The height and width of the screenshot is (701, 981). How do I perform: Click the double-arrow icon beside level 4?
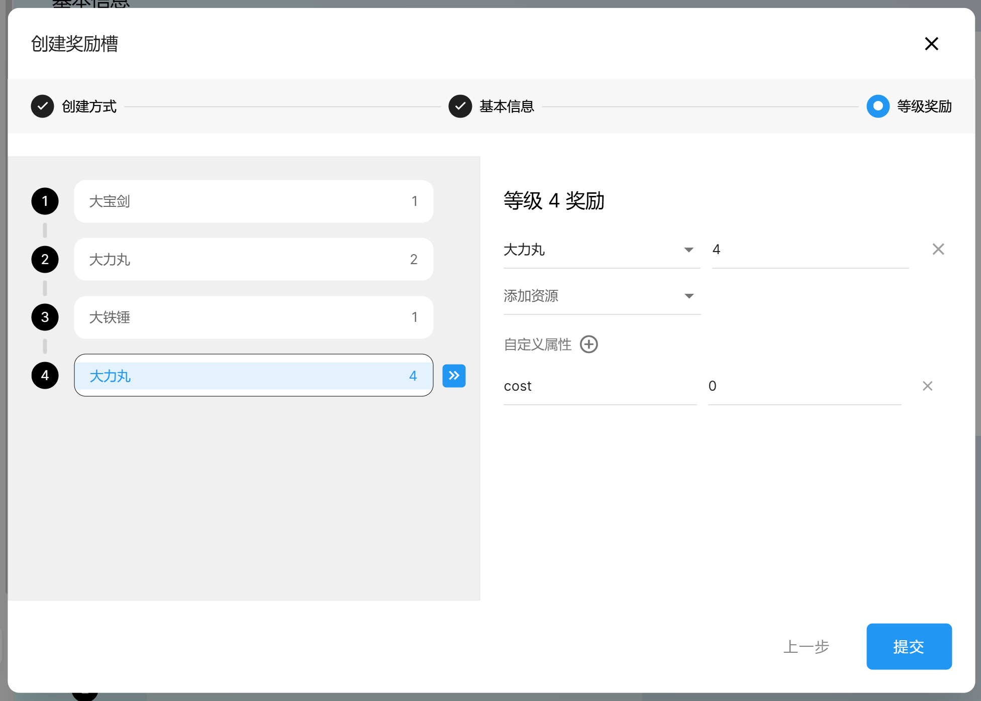(x=454, y=376)
